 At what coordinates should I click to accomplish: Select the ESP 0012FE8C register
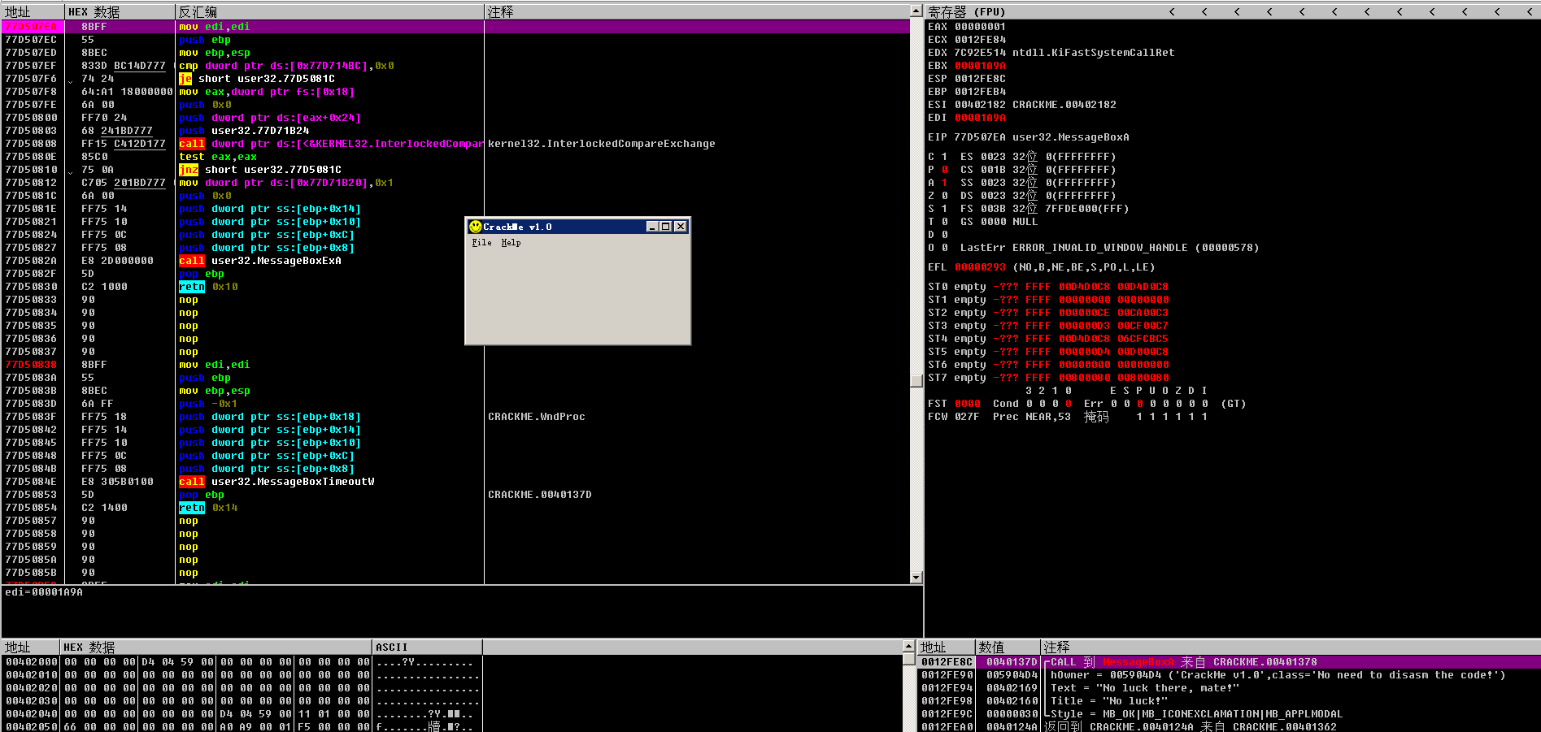[967, 79]
